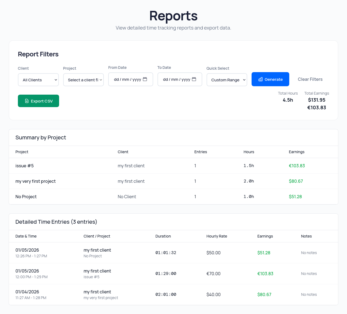Open the From Date calendar picker icon
Image resolution: width=347 pixels, height=314 pixels.
145,79
